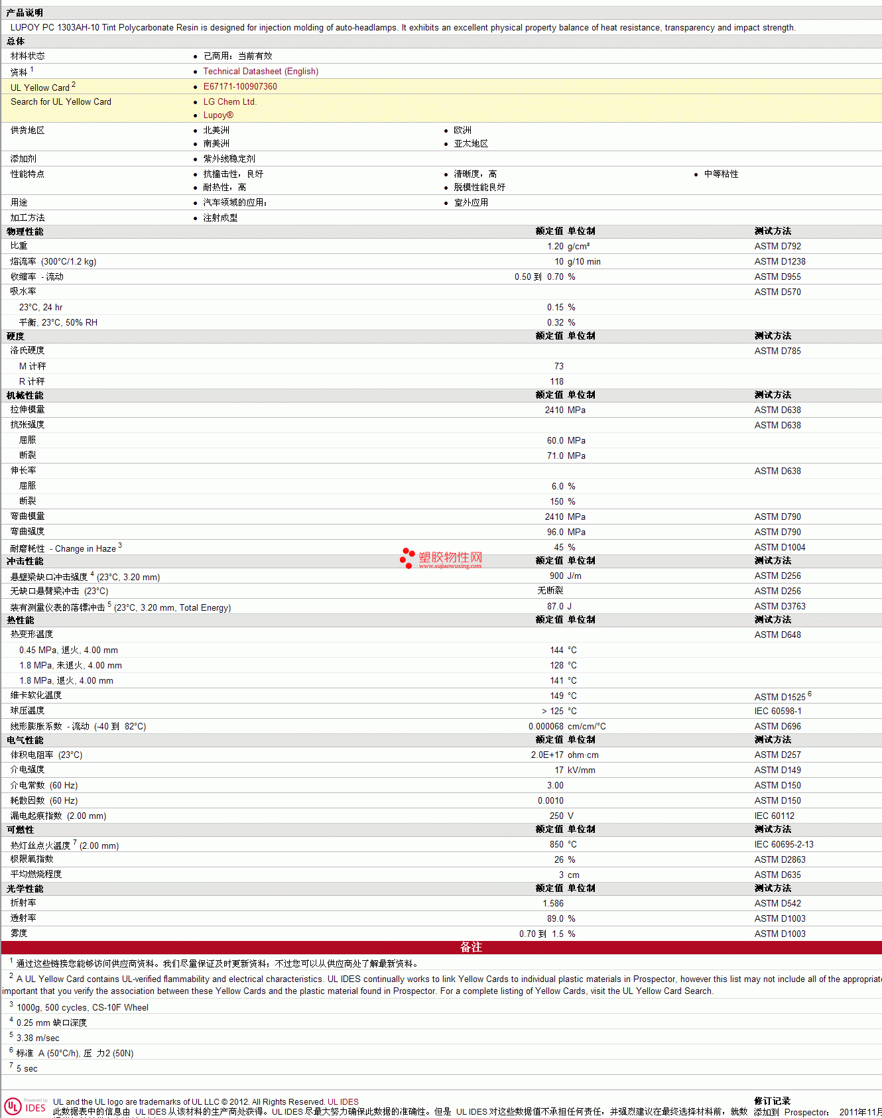882x1118 pixels.
Task: Click the 紫外线稳定剂 additive entry
Action: [x=229, y=158]
